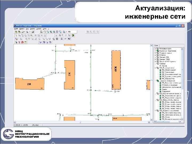The image size is (192, 144).
Task: Click the green layers icon ending the second toolbar row
Action: tap(73, 35)
